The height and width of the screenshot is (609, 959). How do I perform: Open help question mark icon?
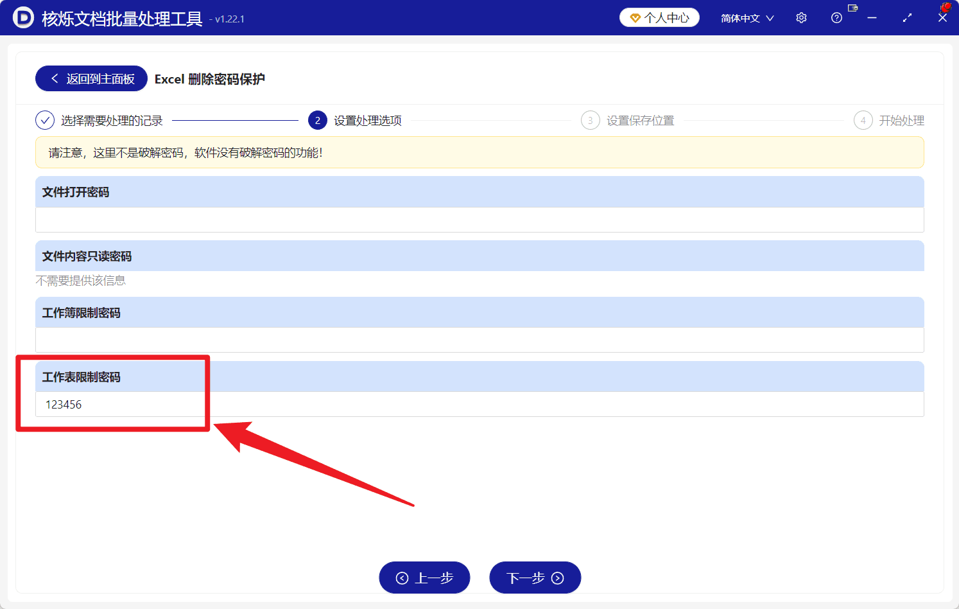836,18
